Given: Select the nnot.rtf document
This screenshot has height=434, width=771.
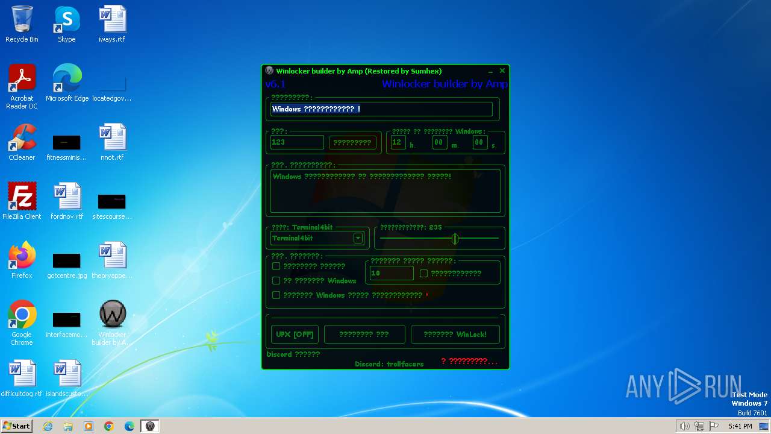Looking at the screenshot, I should click(112, 142).
